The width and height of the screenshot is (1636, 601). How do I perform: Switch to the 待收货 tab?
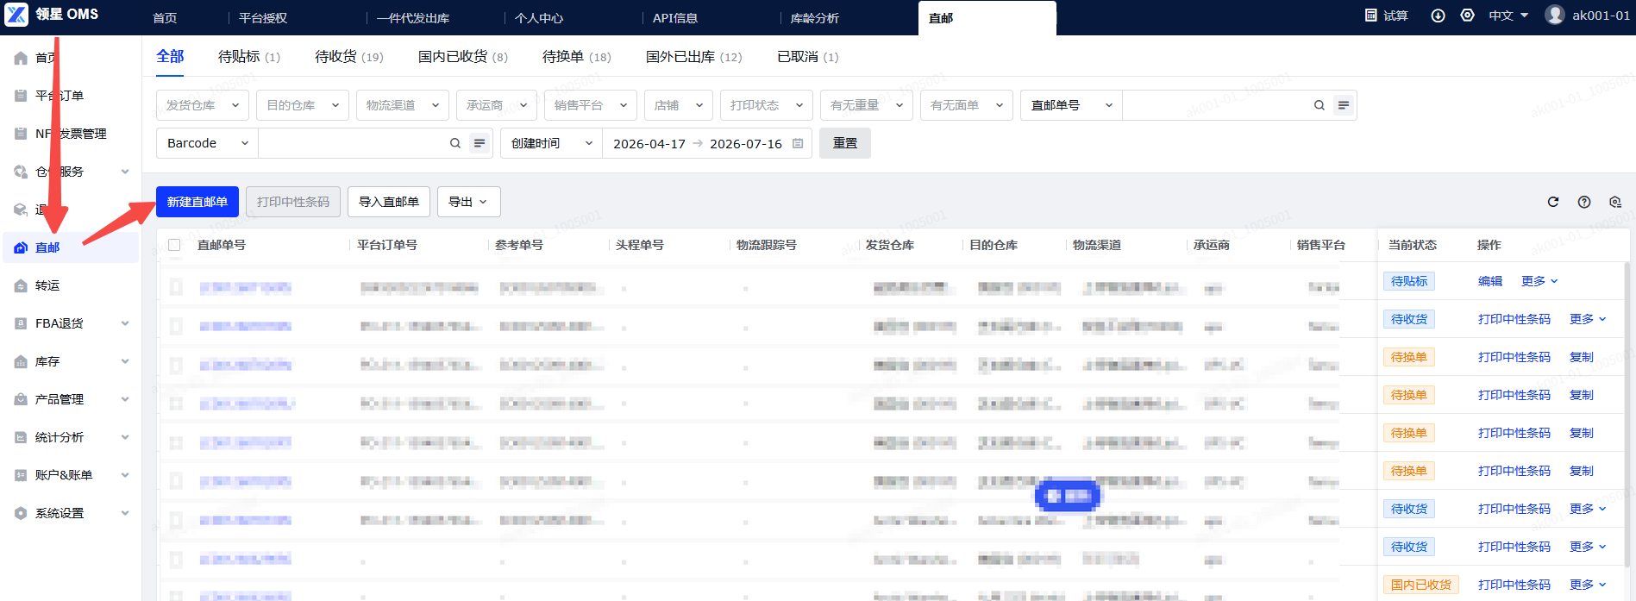click(349, 57)
